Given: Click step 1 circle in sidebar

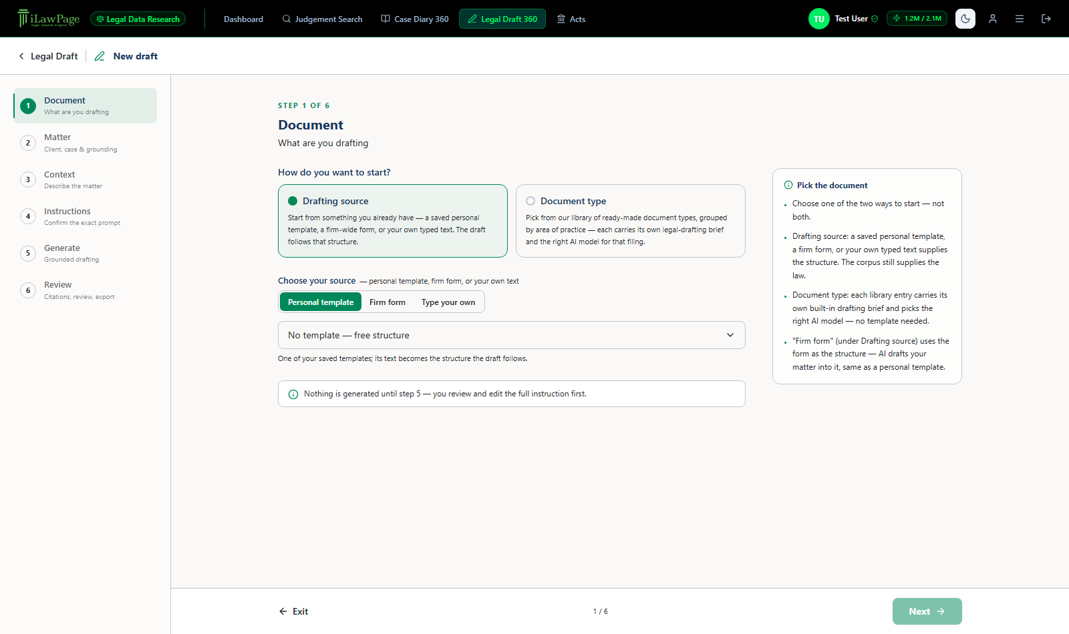Looking at the screenshot, I should (x=28, y=105).
